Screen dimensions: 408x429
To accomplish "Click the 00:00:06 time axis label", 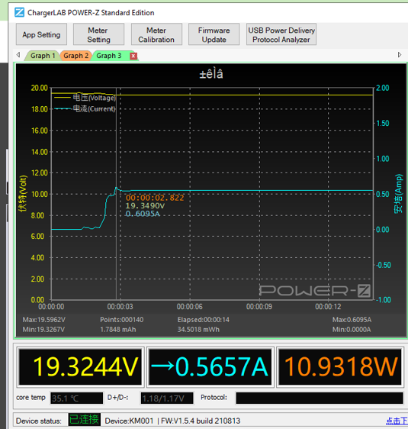I will pyautogui.click(x=189, y=306).
